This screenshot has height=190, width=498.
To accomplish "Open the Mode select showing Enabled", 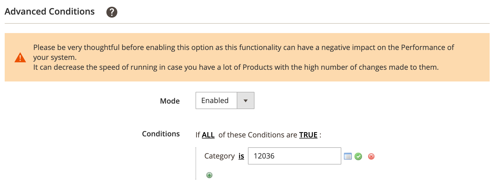I will 216,100.
